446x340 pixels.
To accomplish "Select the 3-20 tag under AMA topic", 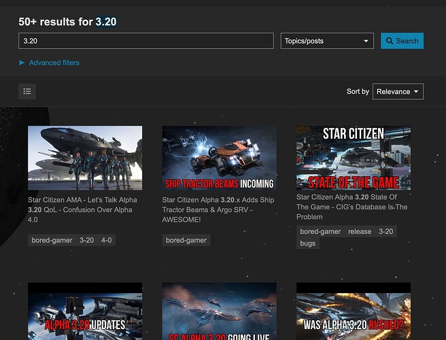I will pyautogui.click(x=87, y=240).
